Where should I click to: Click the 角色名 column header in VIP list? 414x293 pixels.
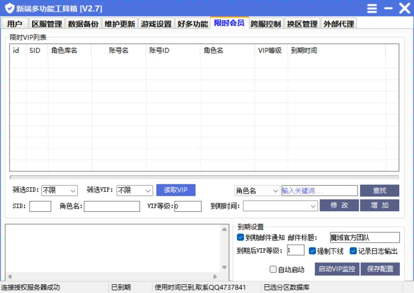[228, 50]
